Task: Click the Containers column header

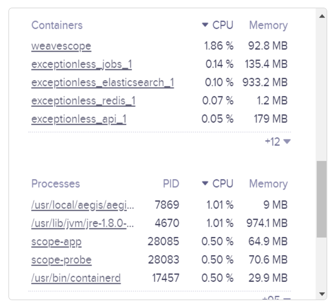Action: [x=57, y=25]
